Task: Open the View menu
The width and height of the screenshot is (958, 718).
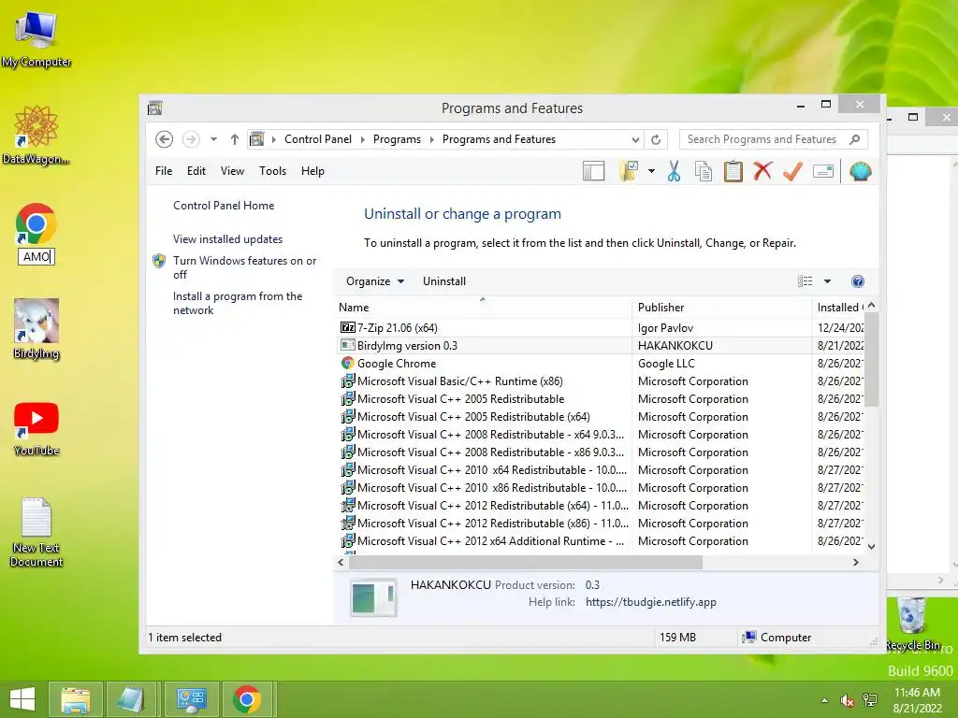Action: (x=232, y=171)
